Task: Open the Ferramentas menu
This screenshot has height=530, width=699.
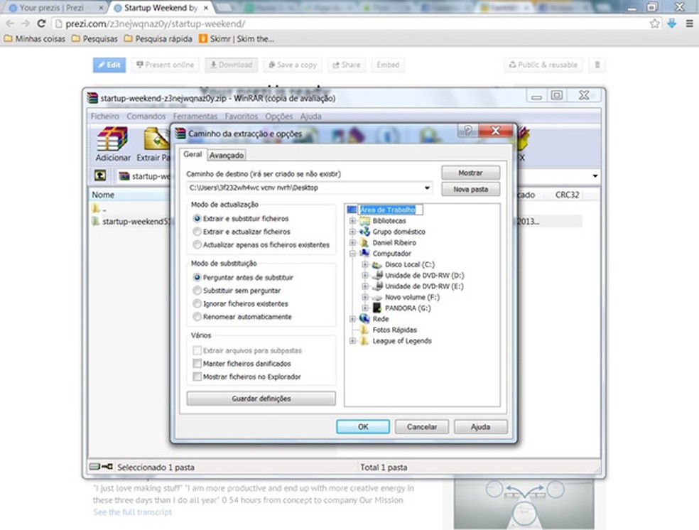Action: pos(195,117)
